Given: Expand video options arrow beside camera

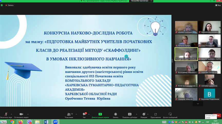Looking at the screenshot, I should click(x=28, y=114).
